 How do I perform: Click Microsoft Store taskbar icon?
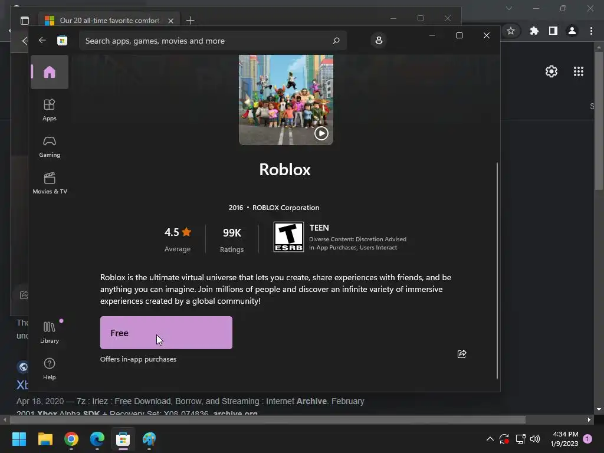(x=123, y=439)
